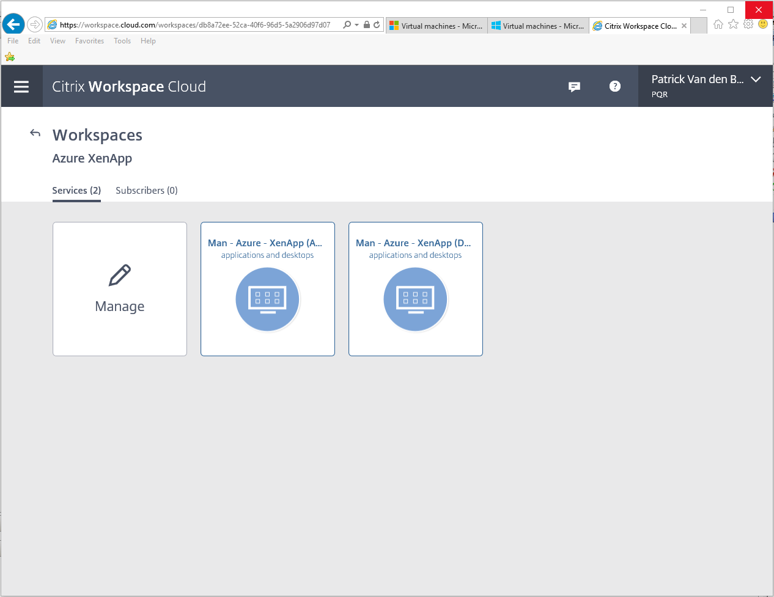
Task: Click the browser Forward button
Action: click(35, 24)
